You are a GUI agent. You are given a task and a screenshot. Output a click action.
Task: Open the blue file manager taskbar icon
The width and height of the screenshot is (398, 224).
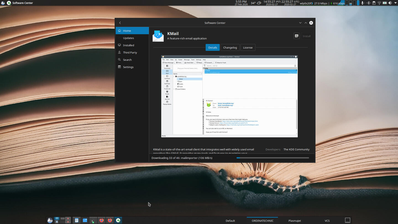[x=85, y=220]
